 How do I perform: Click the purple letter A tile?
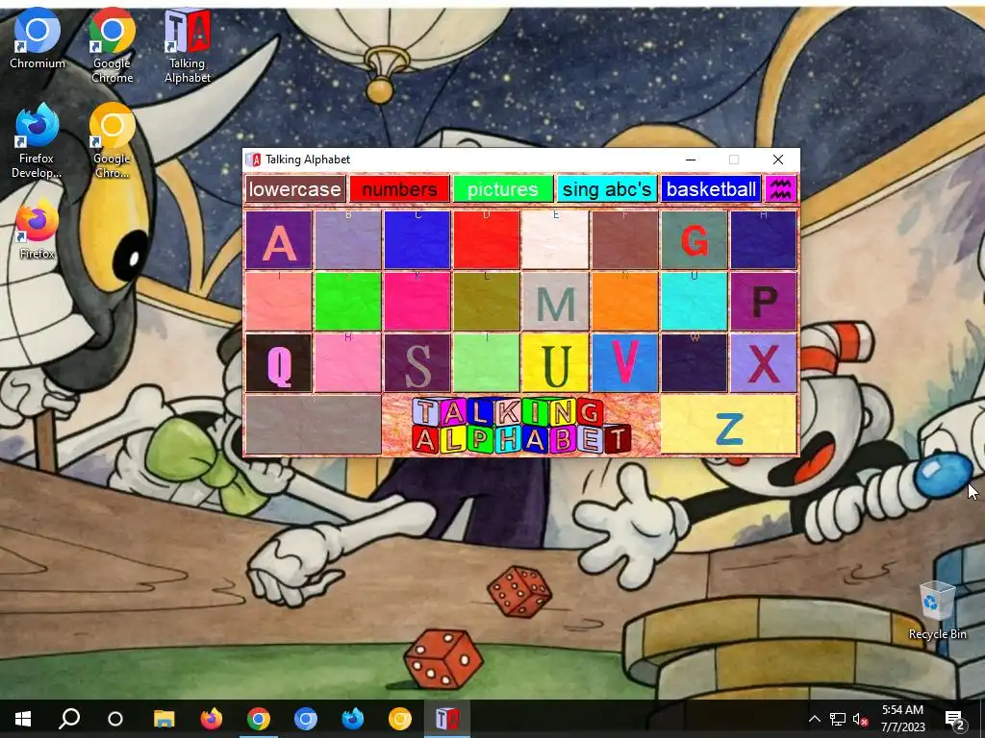pyautogui.click(x=279, y=239)
